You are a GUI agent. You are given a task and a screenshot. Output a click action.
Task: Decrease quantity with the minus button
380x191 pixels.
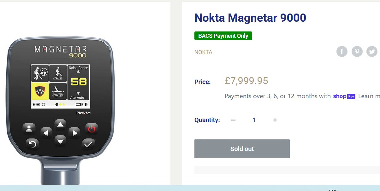(x=233, y=120)
